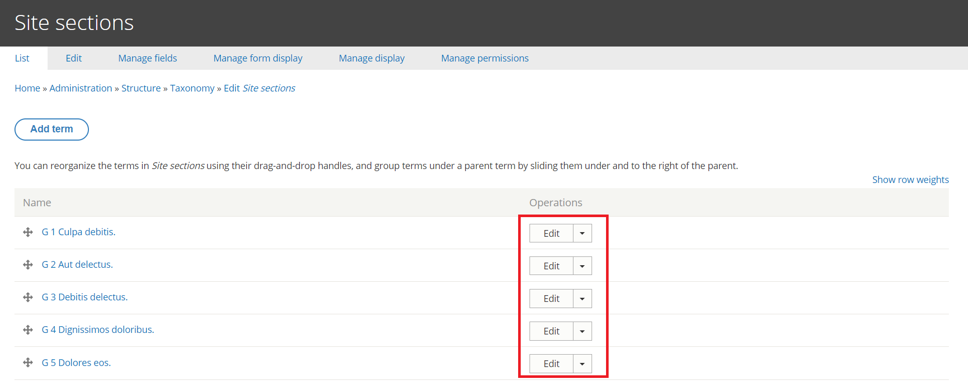The height and width of the screenshot is (381, 968).
Task: Expand operations dropdown for G 5 Dolores eos
Action: pyautogui.click(x=582, y=364)
